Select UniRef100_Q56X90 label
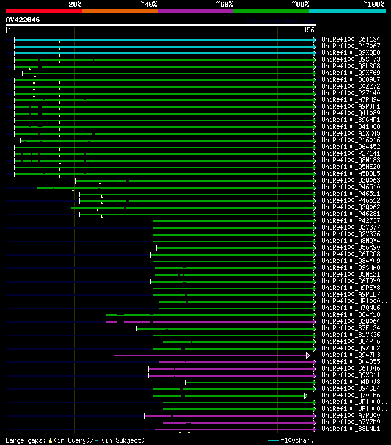 [x=351, y=247]
